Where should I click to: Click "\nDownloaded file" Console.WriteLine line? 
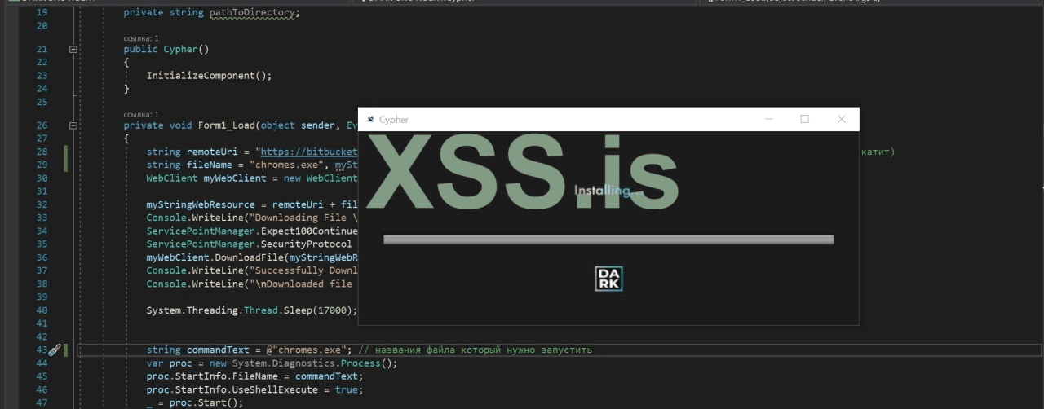coord(252,284)
